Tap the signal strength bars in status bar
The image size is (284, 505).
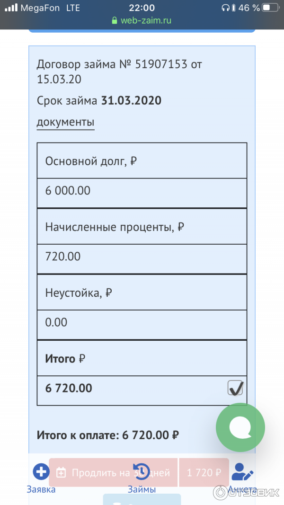pos(11,8)
